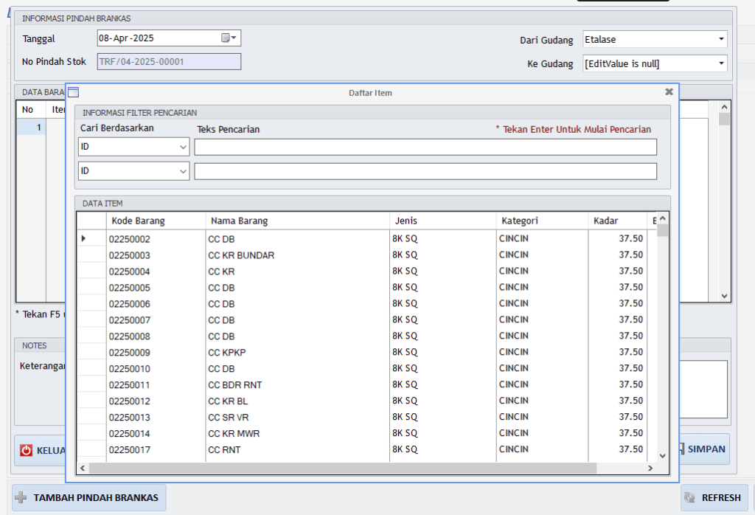Click the item name CC KR MWR

(x=234, y=434)
